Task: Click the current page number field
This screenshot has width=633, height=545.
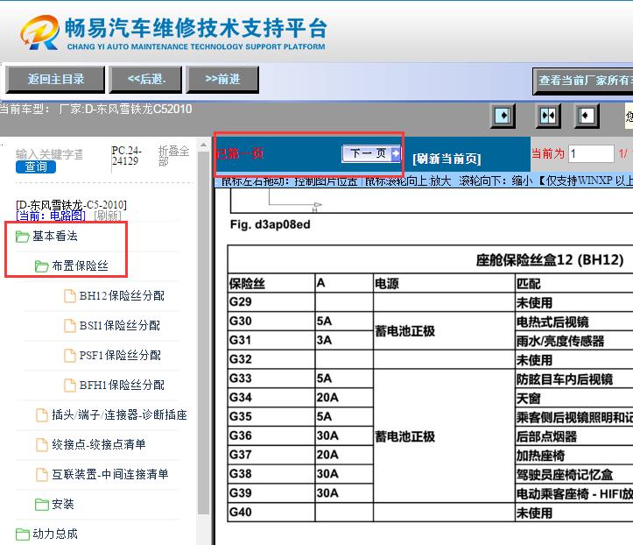Action: [x=591, y=153]
